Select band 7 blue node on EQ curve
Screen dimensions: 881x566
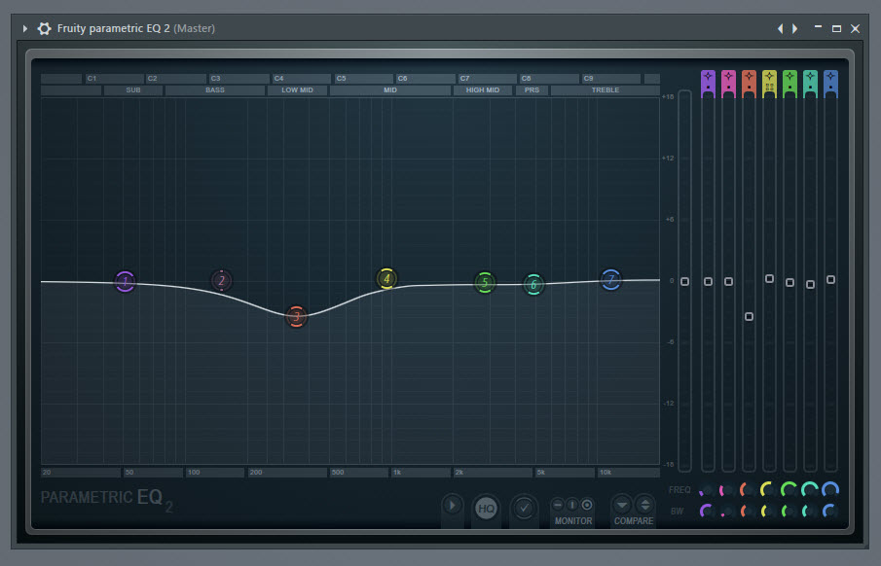coord(610,280)
